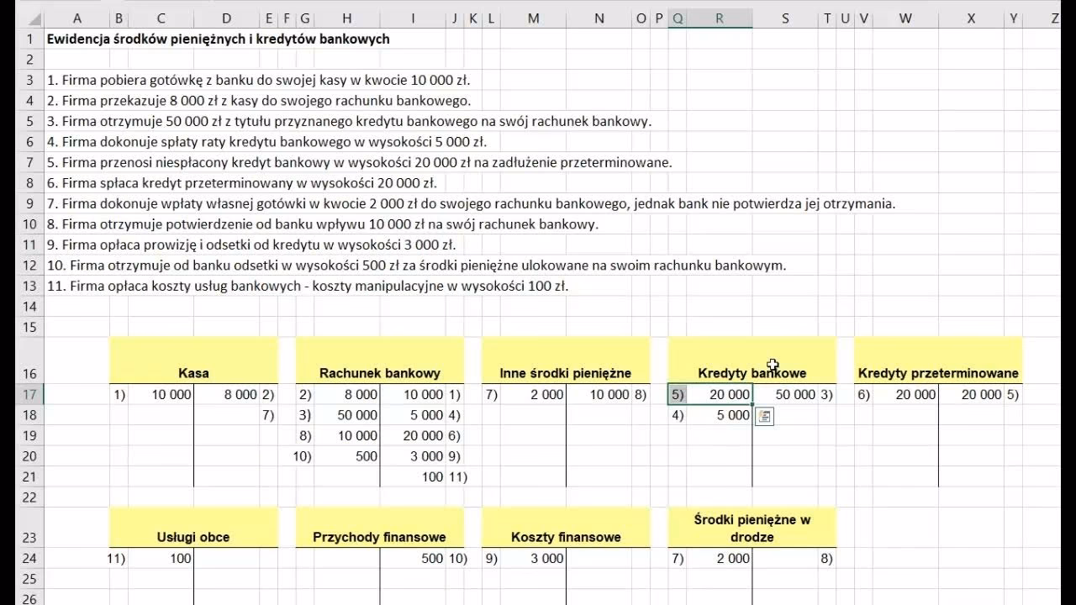Select the 2 000 cell in Środki pieniężne w drodze
1076x605 pixels.
click(x=719, y=558)
